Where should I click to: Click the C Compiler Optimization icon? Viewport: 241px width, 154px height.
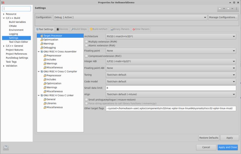tap(45, 83)
